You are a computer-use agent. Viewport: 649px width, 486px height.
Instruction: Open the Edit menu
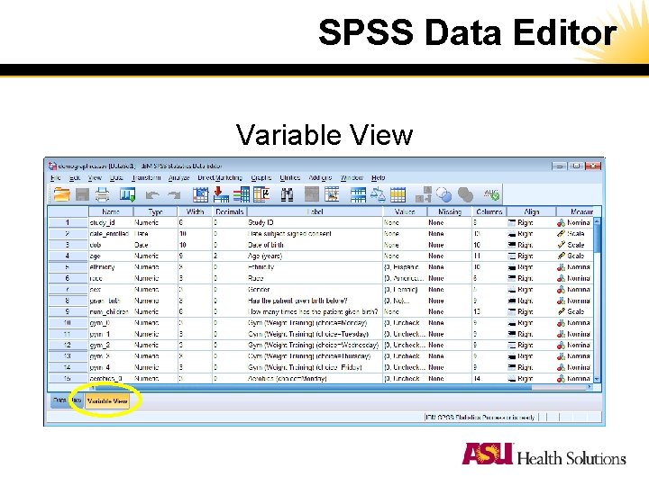[75, 177]
